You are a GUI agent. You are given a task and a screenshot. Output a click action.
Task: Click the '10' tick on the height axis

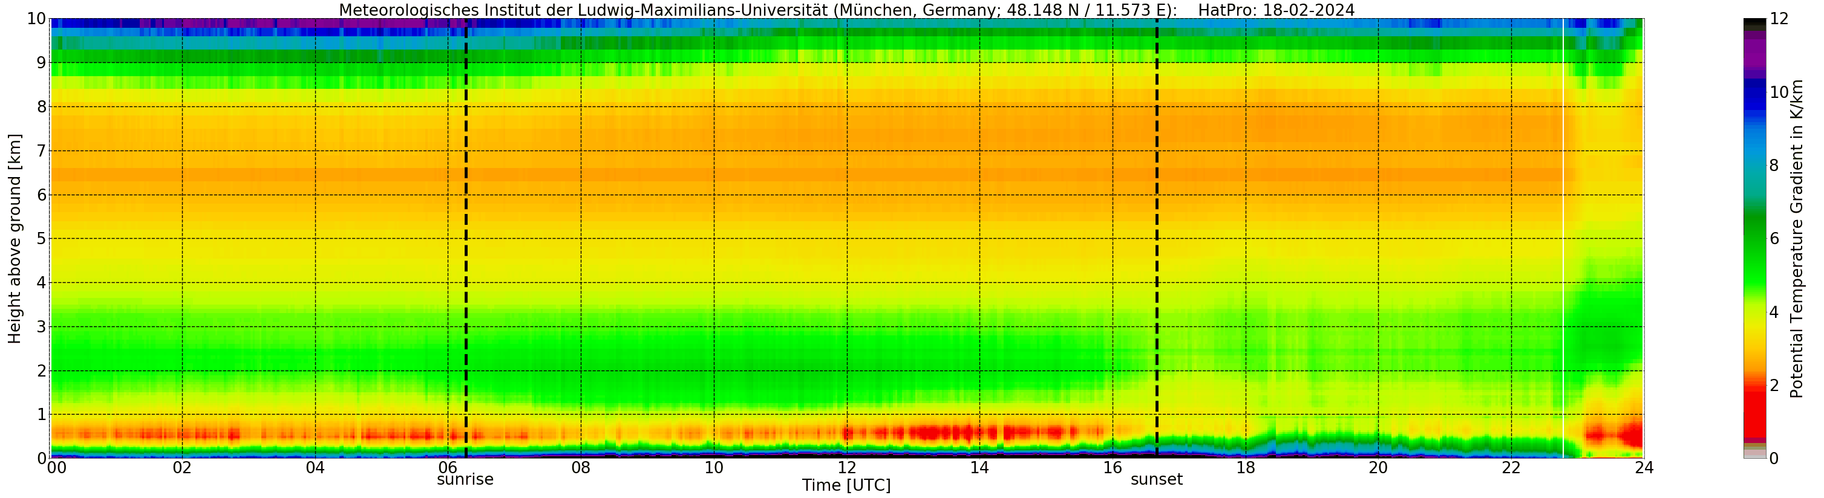pos(37,19)
